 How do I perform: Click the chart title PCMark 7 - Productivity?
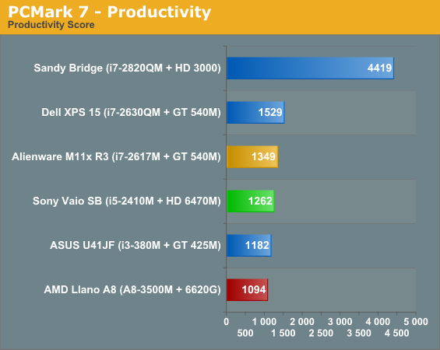coord(110,12)
